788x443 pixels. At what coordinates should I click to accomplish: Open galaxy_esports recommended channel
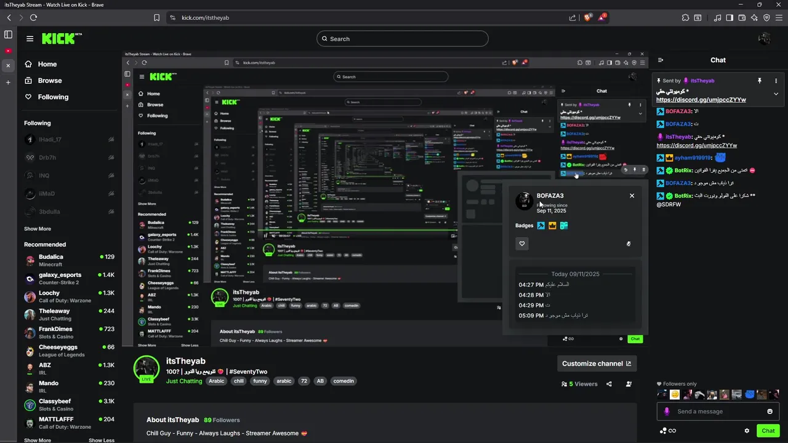(70, 278)
